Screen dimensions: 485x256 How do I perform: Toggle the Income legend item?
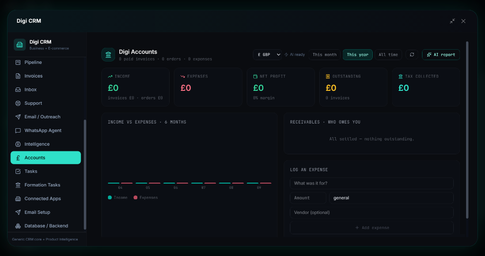pyautogui.click(x=117, y=198)
